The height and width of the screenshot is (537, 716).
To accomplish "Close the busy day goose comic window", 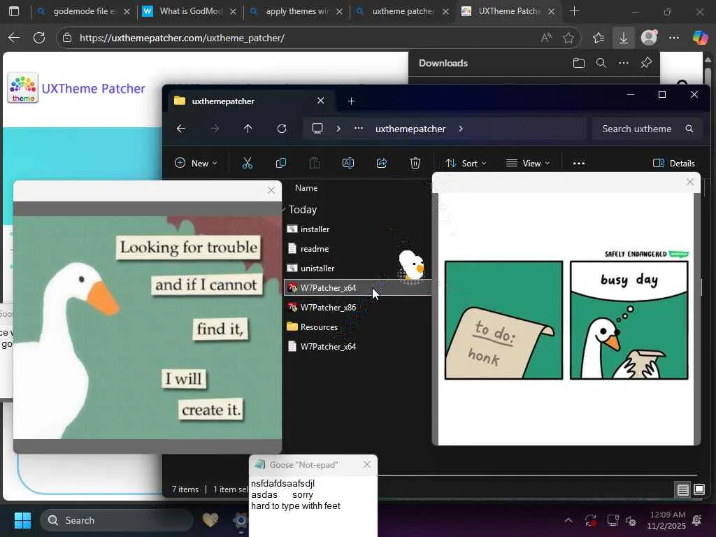I will point(690,182).
